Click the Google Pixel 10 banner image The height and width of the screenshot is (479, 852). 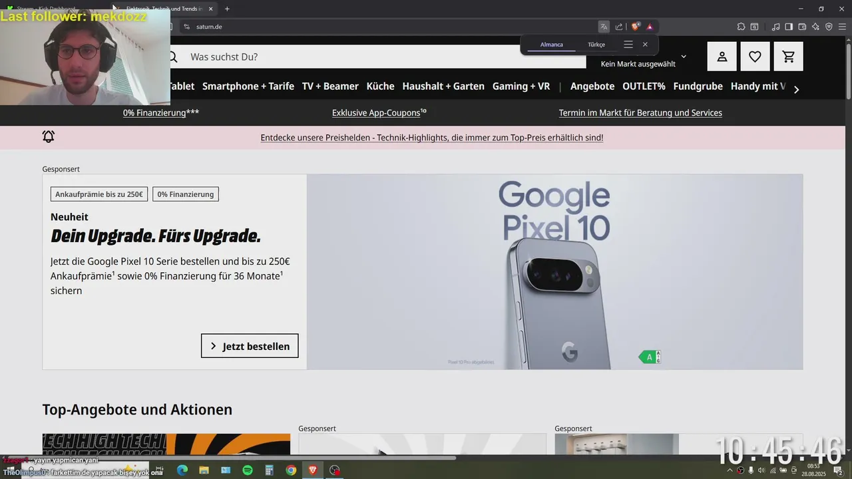click(554, 272)
